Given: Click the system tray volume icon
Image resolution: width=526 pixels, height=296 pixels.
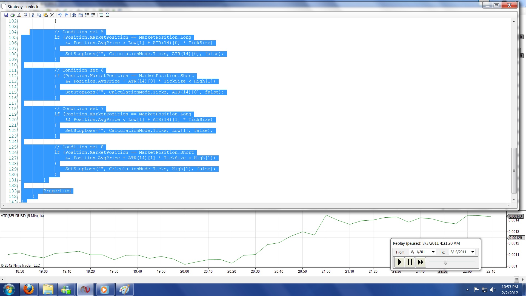Looking at the screenshot, I should (493, 290).
